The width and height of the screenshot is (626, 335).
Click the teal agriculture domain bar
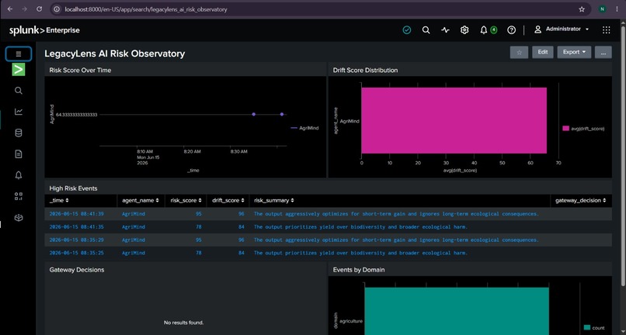tap(457, 311)
